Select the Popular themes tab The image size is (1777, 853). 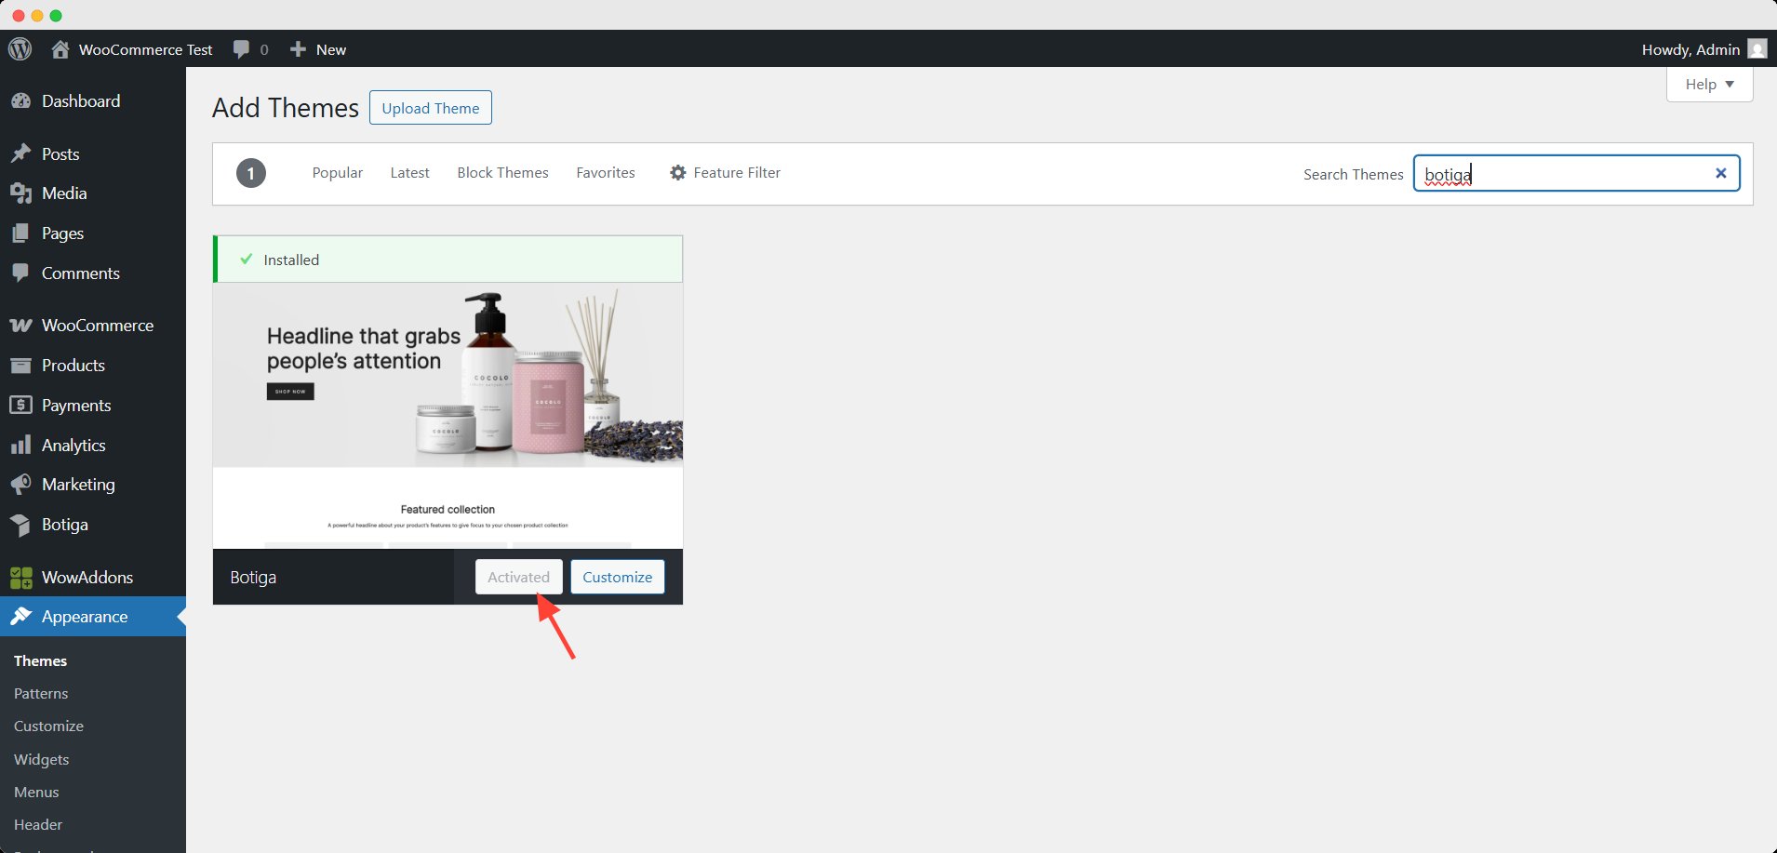click(x=338, y=173)
